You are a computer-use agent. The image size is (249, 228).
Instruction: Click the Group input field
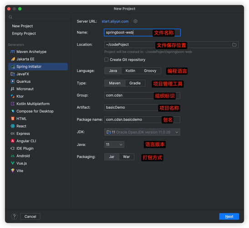pyautogui.click(x=142, y=95)
